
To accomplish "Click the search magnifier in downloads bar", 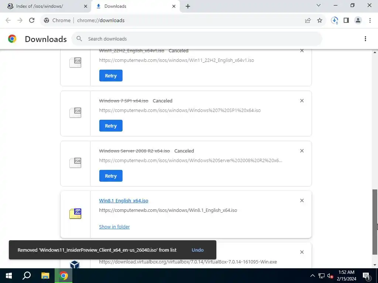I will click(x=79, y=38).
